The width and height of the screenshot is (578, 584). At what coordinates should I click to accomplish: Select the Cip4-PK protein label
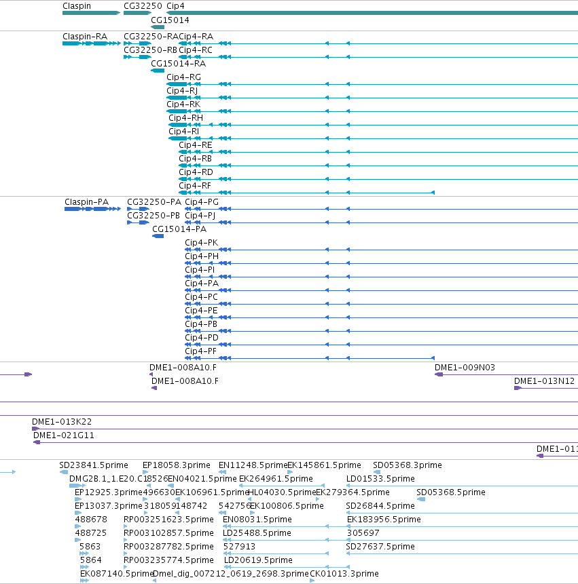click(201, 243)
